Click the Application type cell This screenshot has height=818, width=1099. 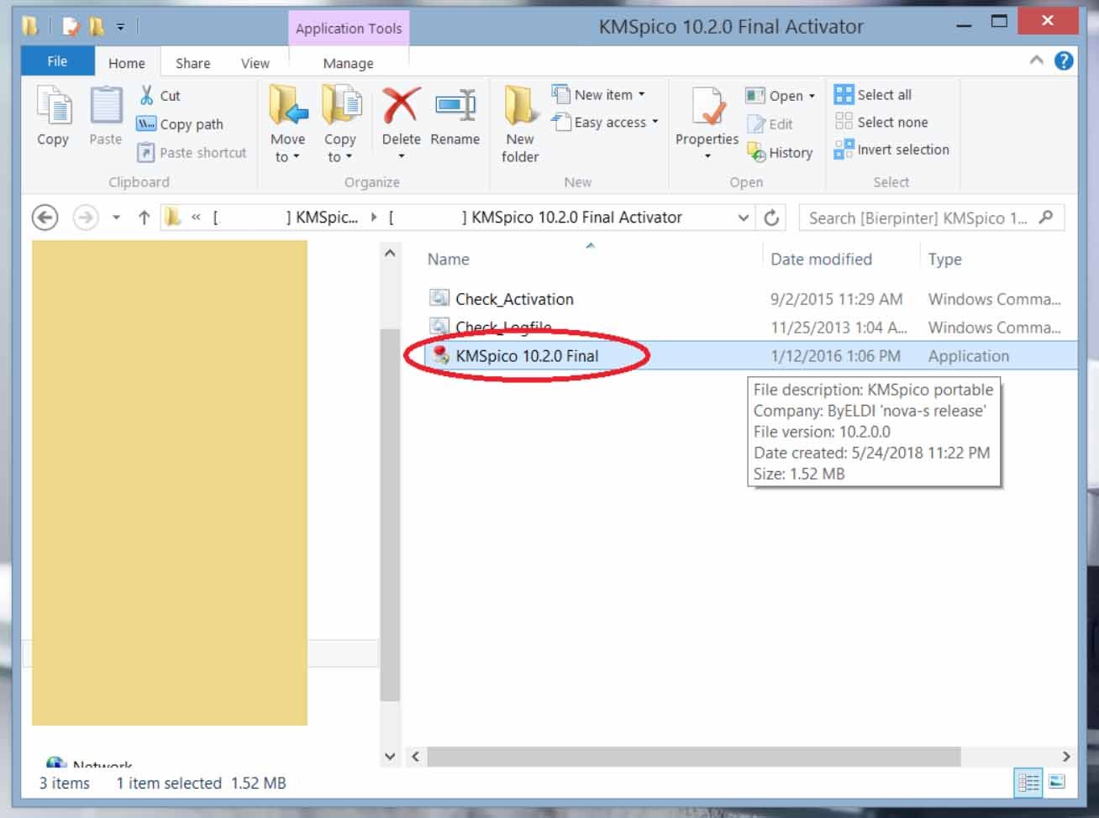968,355
